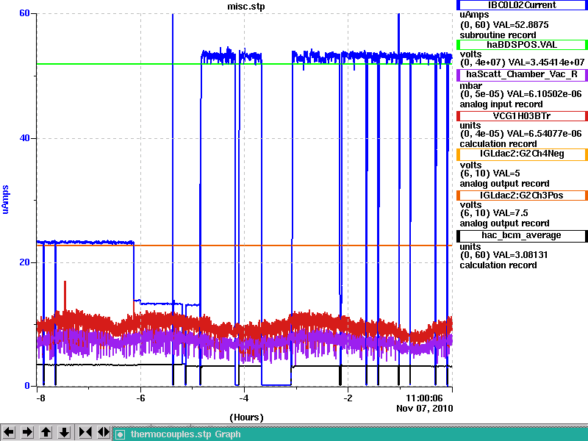588x441 pixels.
Task: Click the 'mbar' units text
Action: [470, 85]
